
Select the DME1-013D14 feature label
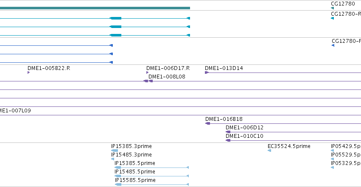(224, 68)
